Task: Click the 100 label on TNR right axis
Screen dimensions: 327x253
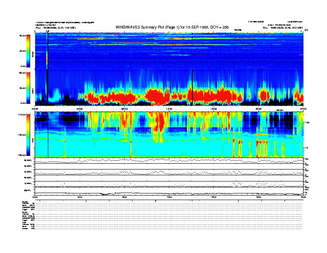Action: pyautogui.click(x=307, y=122)
